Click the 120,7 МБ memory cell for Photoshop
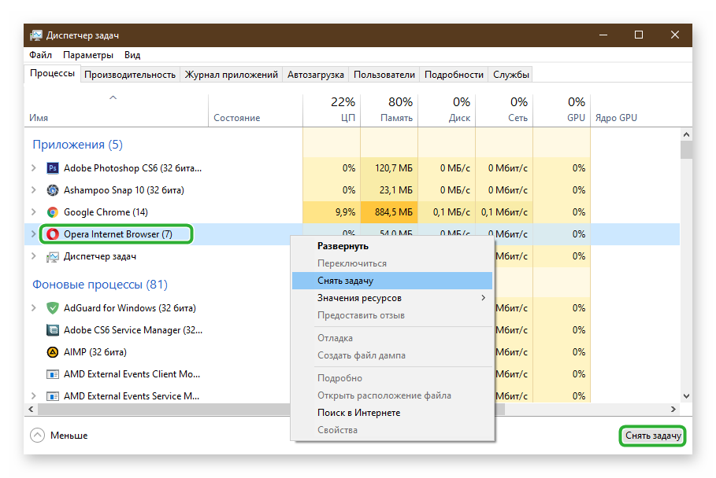This screenshot has width=716, height=478. (389, 168)
